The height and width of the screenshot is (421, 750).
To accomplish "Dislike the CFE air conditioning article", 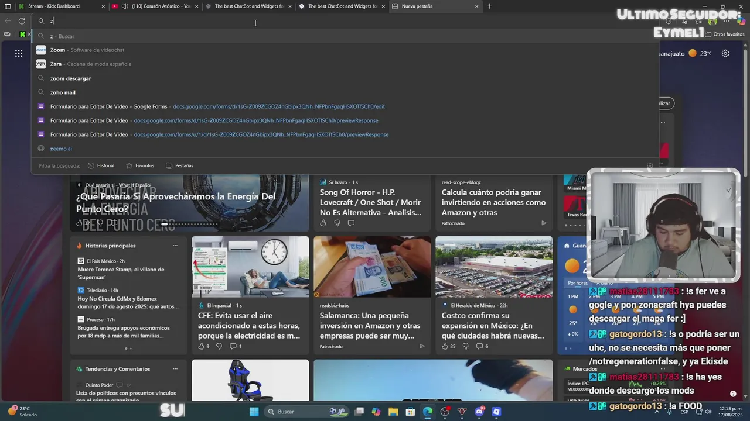I will coord(219,346).
